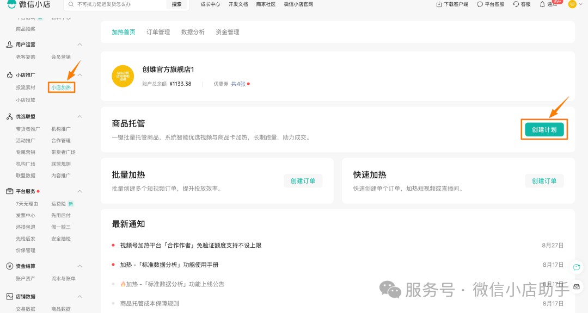The height and width of the screenshot is (313, 588).
Task: Click 创建计划 for 商品托管
Action: [x=544, y=129]
